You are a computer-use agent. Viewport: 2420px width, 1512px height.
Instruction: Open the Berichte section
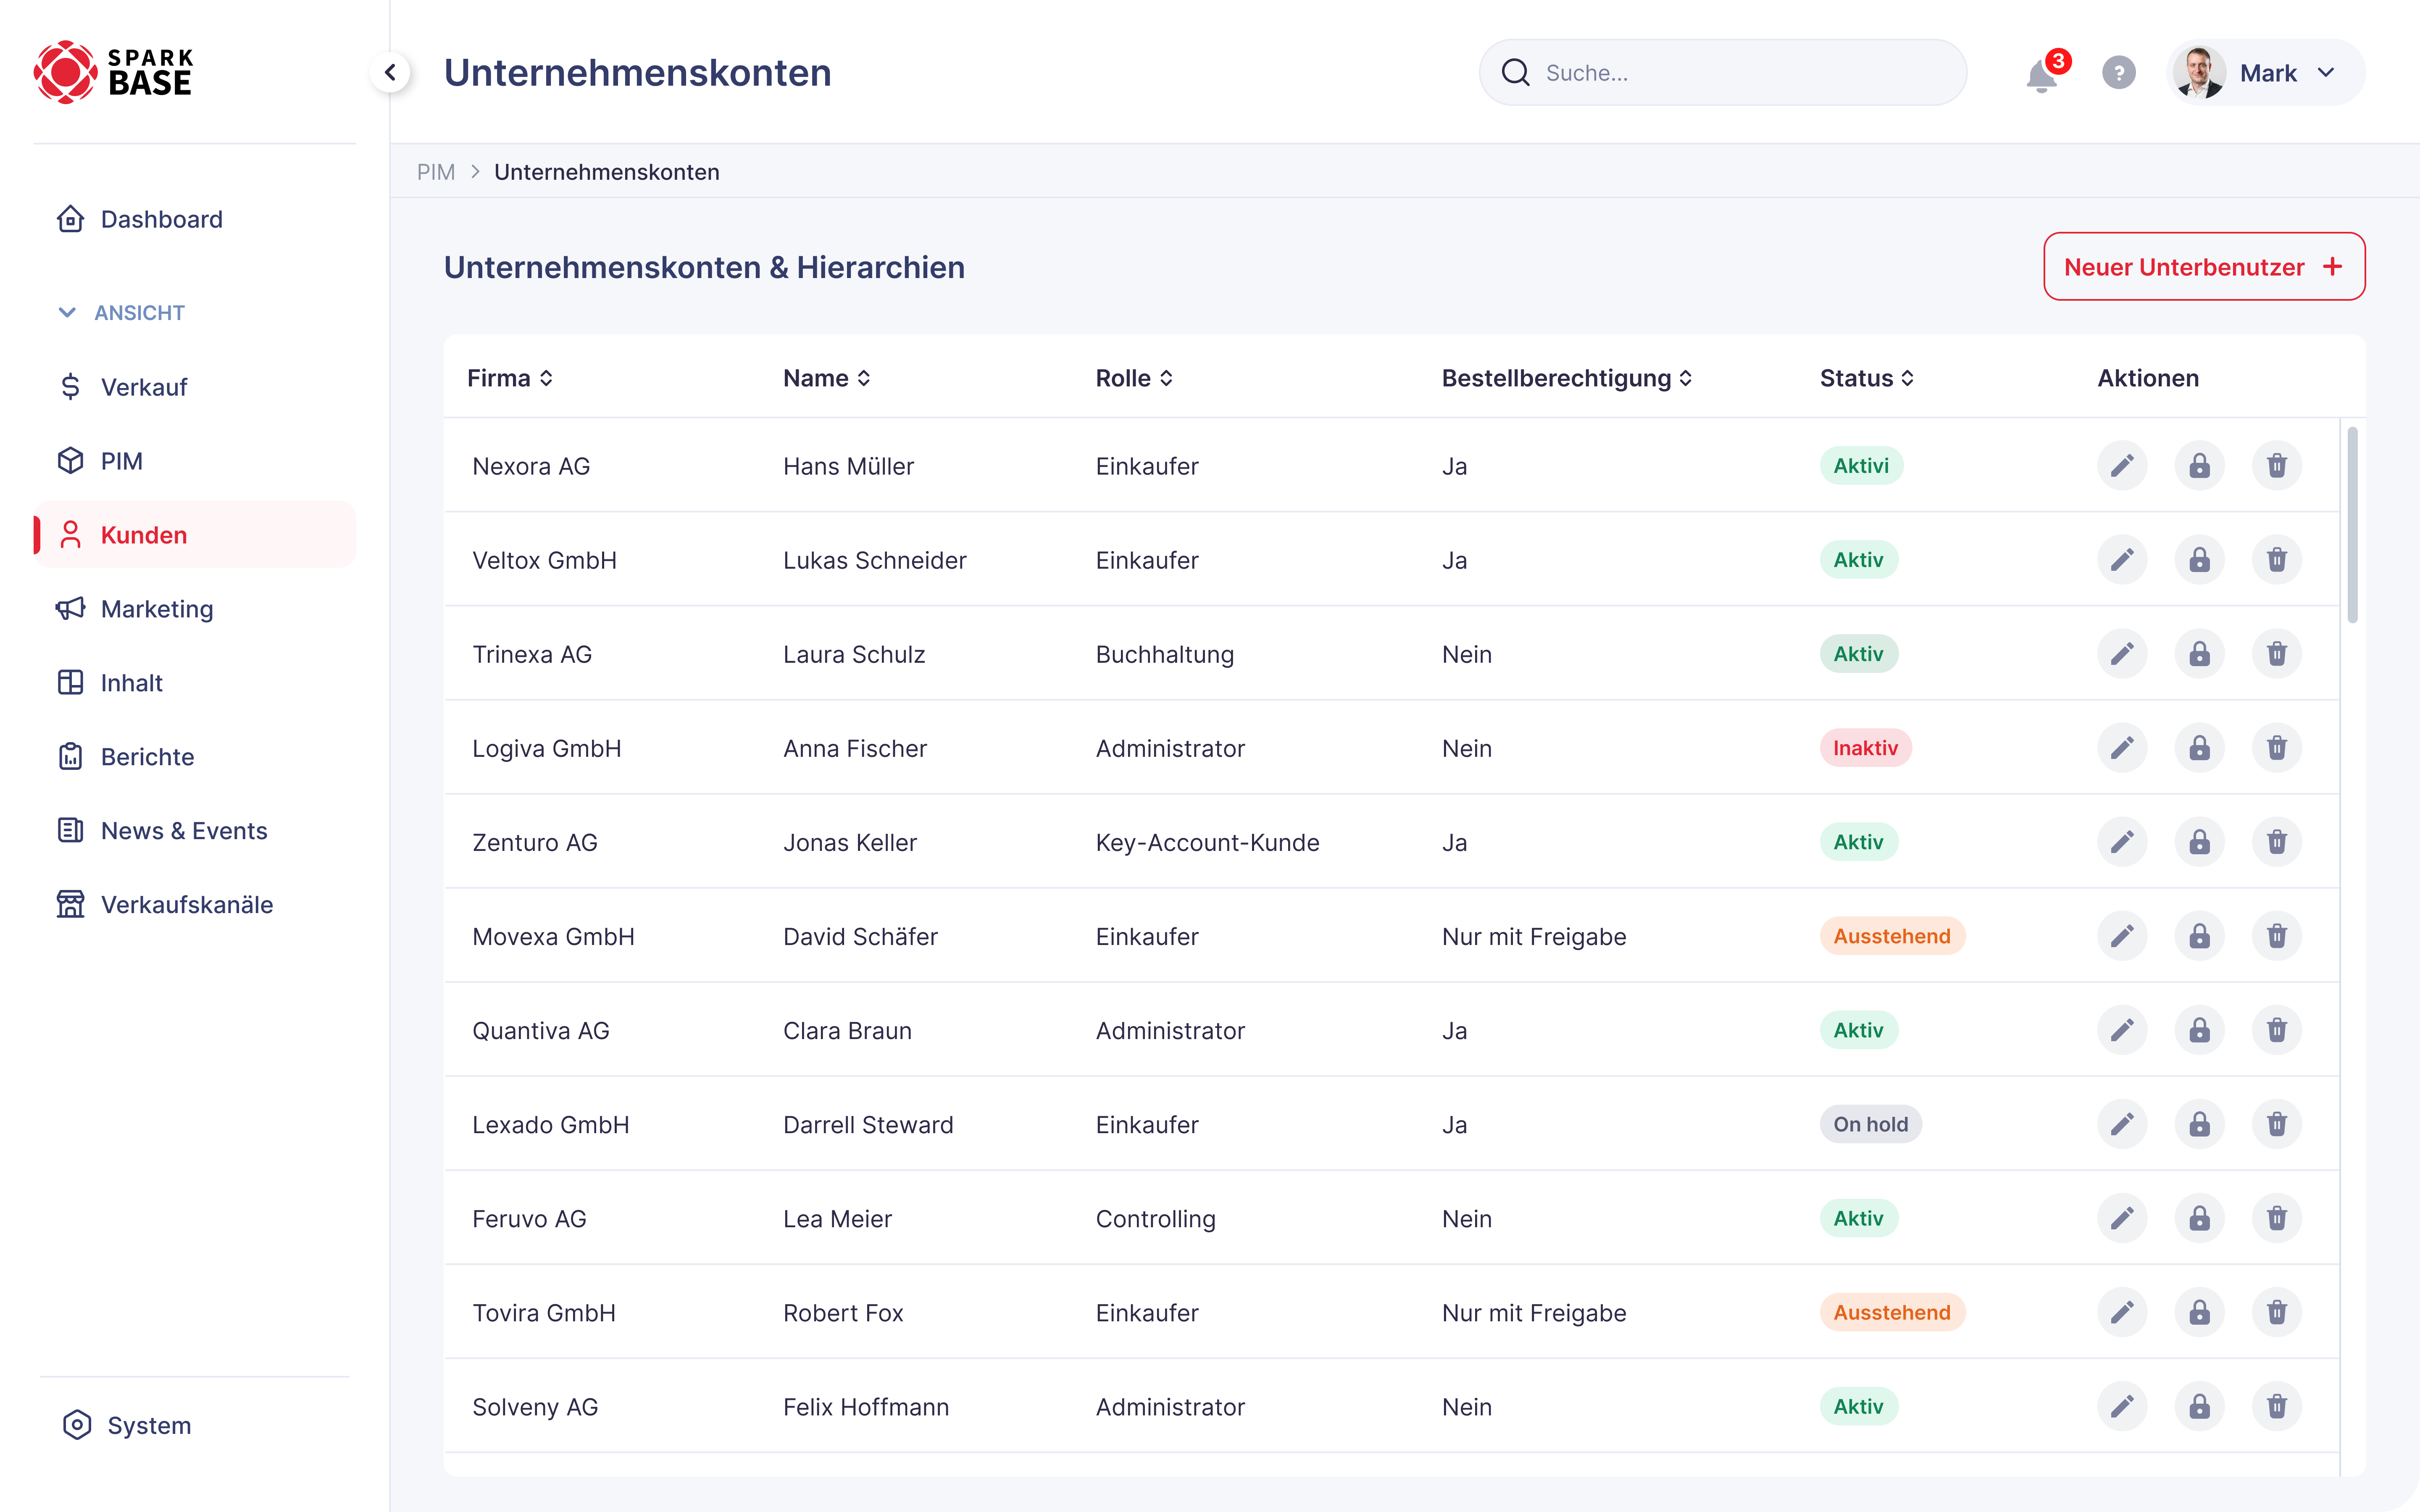coord(195,757)
